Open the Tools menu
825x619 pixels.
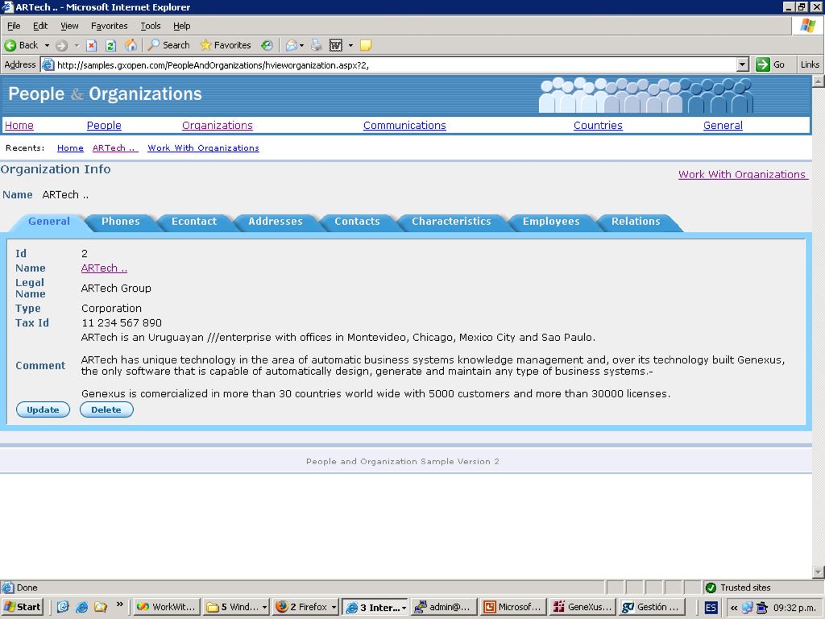pos(151,26)
